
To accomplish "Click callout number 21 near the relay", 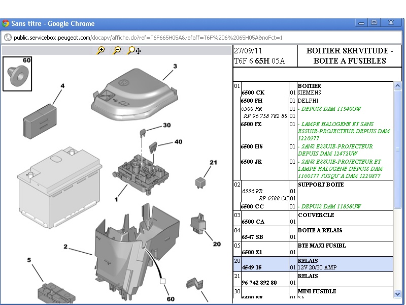I will pyautogui.click(x=213, y=162).
